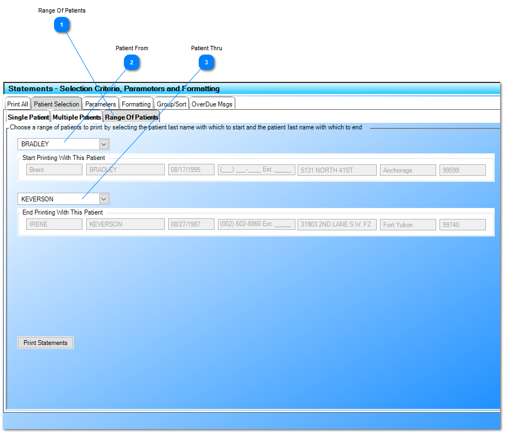
Task: Switch to the Single Patient sub-tab
Action: tap(27, 117)
